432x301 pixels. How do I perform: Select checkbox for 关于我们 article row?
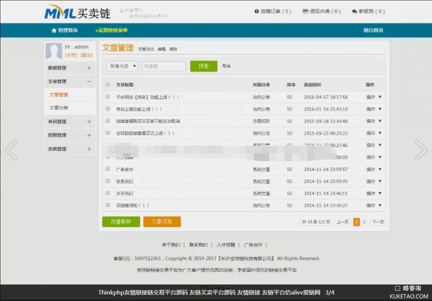coord(108,193)
